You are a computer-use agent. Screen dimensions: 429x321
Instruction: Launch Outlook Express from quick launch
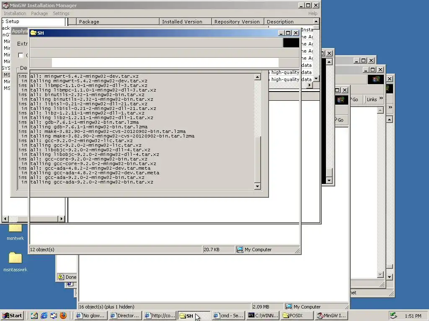click(54, 316)
